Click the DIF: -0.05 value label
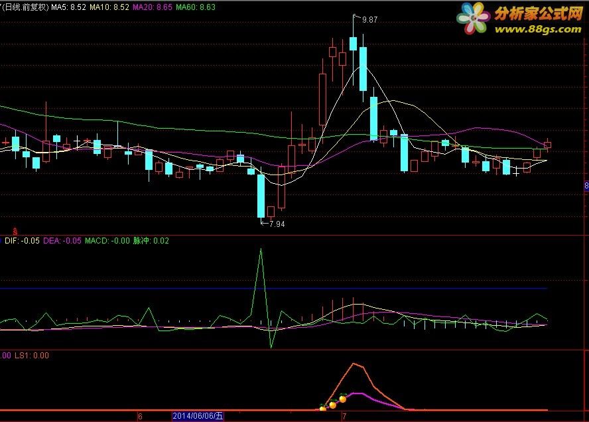 click(22, 240)
